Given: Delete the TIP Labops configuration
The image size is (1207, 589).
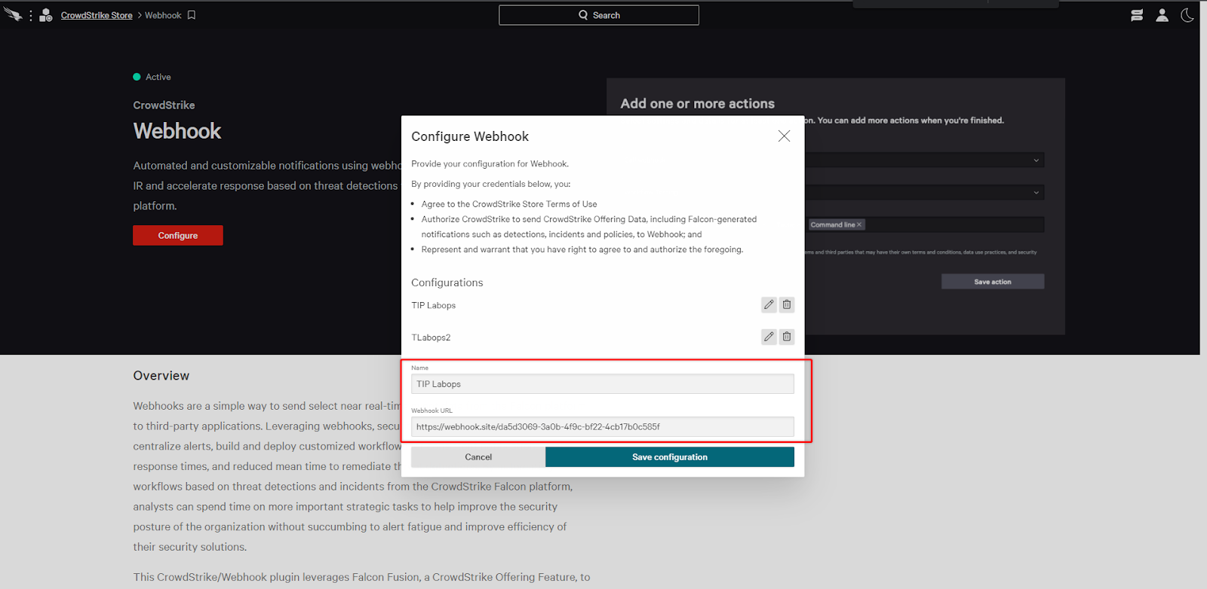Looking at the screenshot, I should [787, 304].
